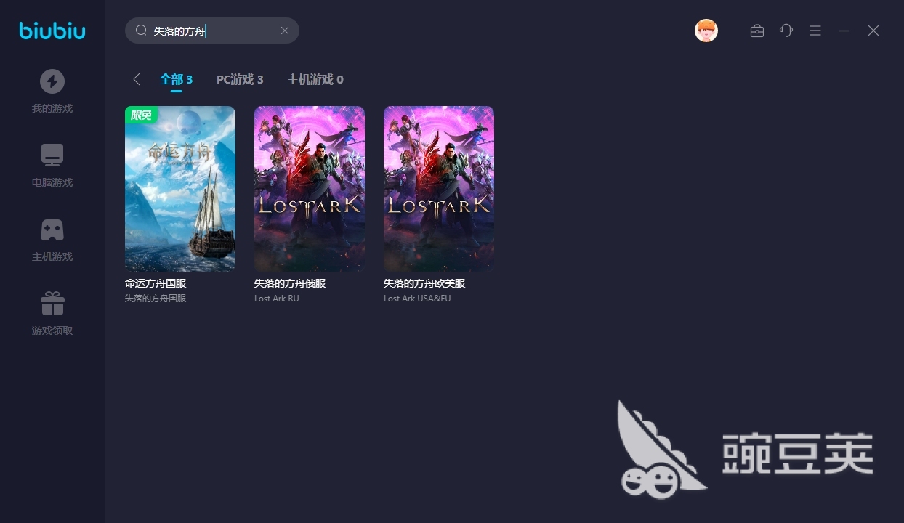
Task: Click the 游戏领取 sidebar label
Action: click(52, 331)
